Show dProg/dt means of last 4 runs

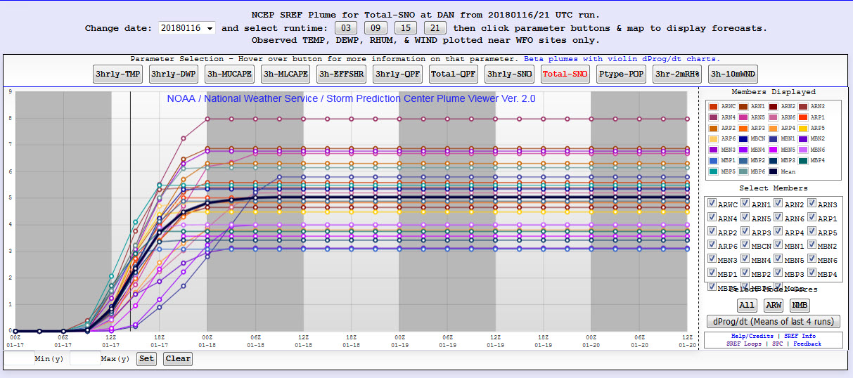(774, 322)
